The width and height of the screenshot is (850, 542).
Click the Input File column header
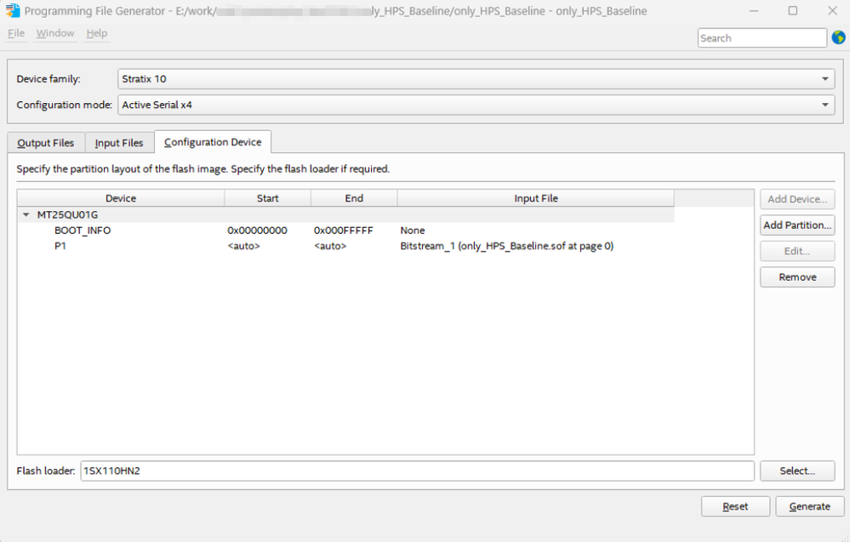535,198
